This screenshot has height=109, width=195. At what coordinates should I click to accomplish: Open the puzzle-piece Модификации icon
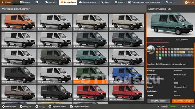46,2
